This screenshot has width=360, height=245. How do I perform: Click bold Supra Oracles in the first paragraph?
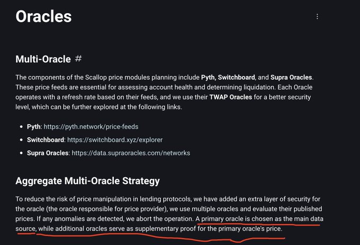tap(291, 78)
